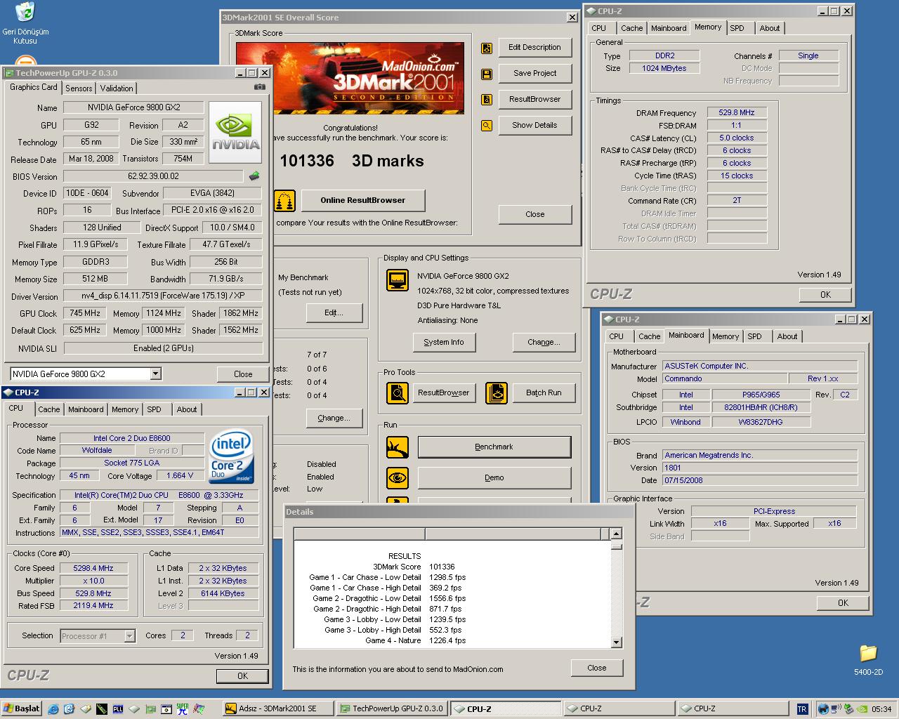Click the Pro Tools ResultBrowser magnifier icon
This screenshot has width=899, height=719.
click(x=398, y=393)
